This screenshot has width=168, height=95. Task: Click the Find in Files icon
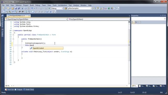pyautogui.click(x=66, y=8)
